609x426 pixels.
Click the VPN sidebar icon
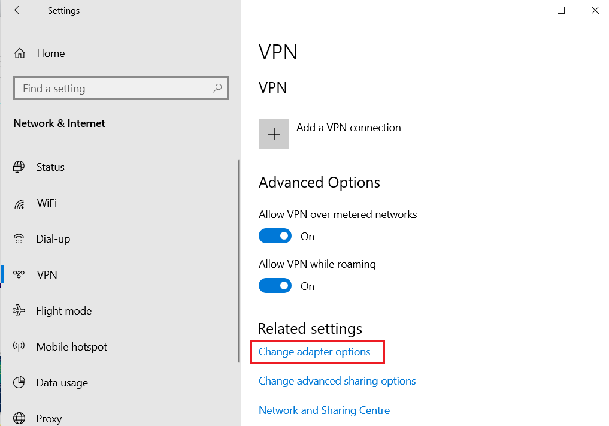[x=20, y=274]
